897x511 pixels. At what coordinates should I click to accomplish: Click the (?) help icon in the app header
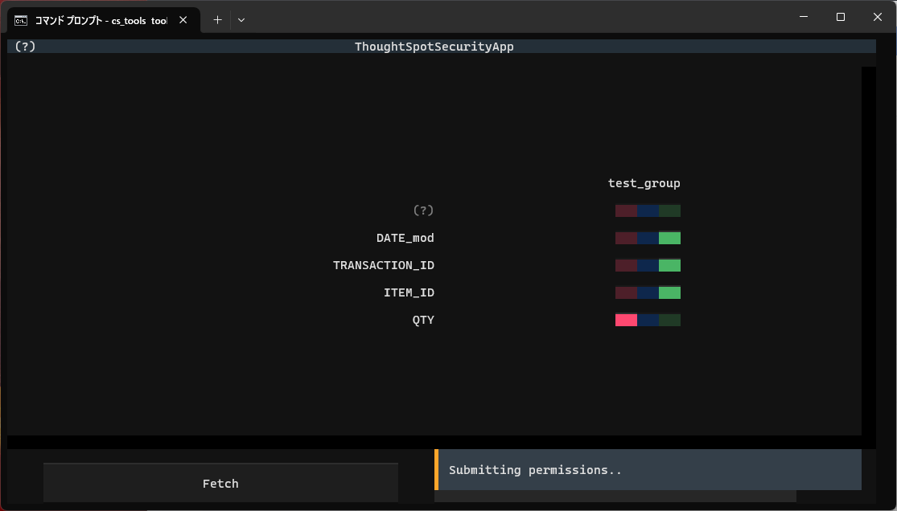click(x=25, y=47)
